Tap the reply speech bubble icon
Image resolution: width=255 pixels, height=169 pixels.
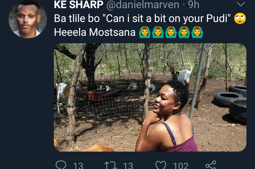pos(61,165)
